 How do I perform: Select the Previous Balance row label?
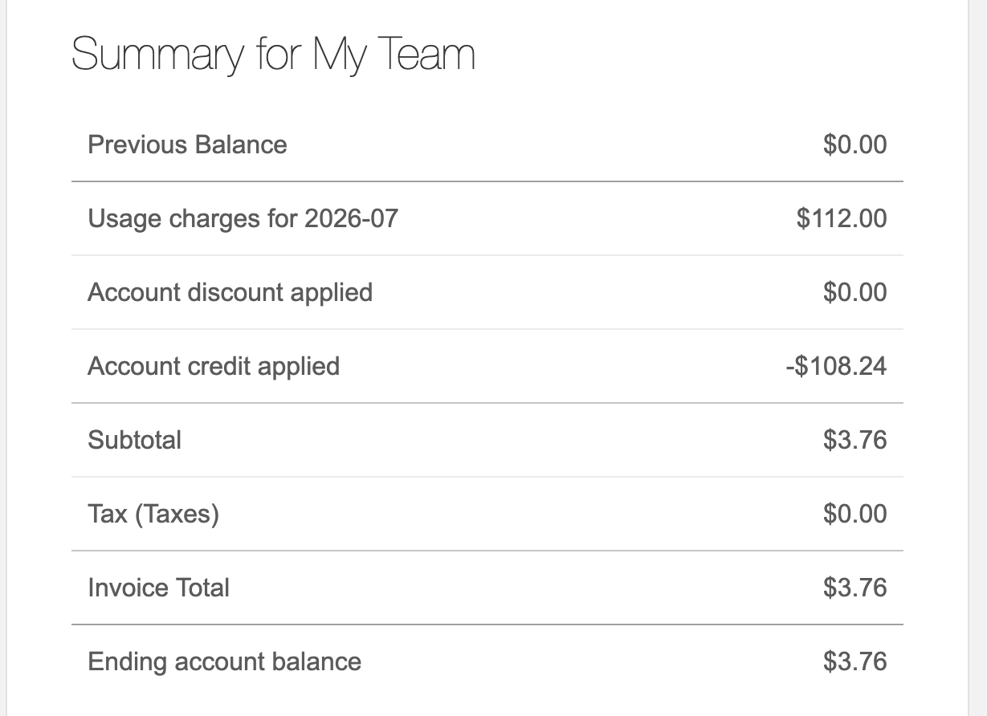[187, 144]
